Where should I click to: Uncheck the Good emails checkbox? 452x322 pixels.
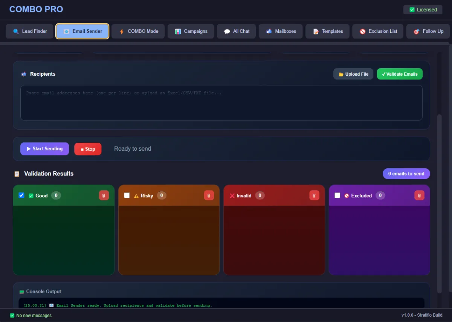point(21,195)
